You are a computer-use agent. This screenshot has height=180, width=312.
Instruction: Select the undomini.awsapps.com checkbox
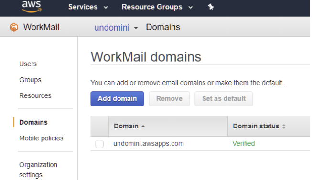click(x=99, y=144)
